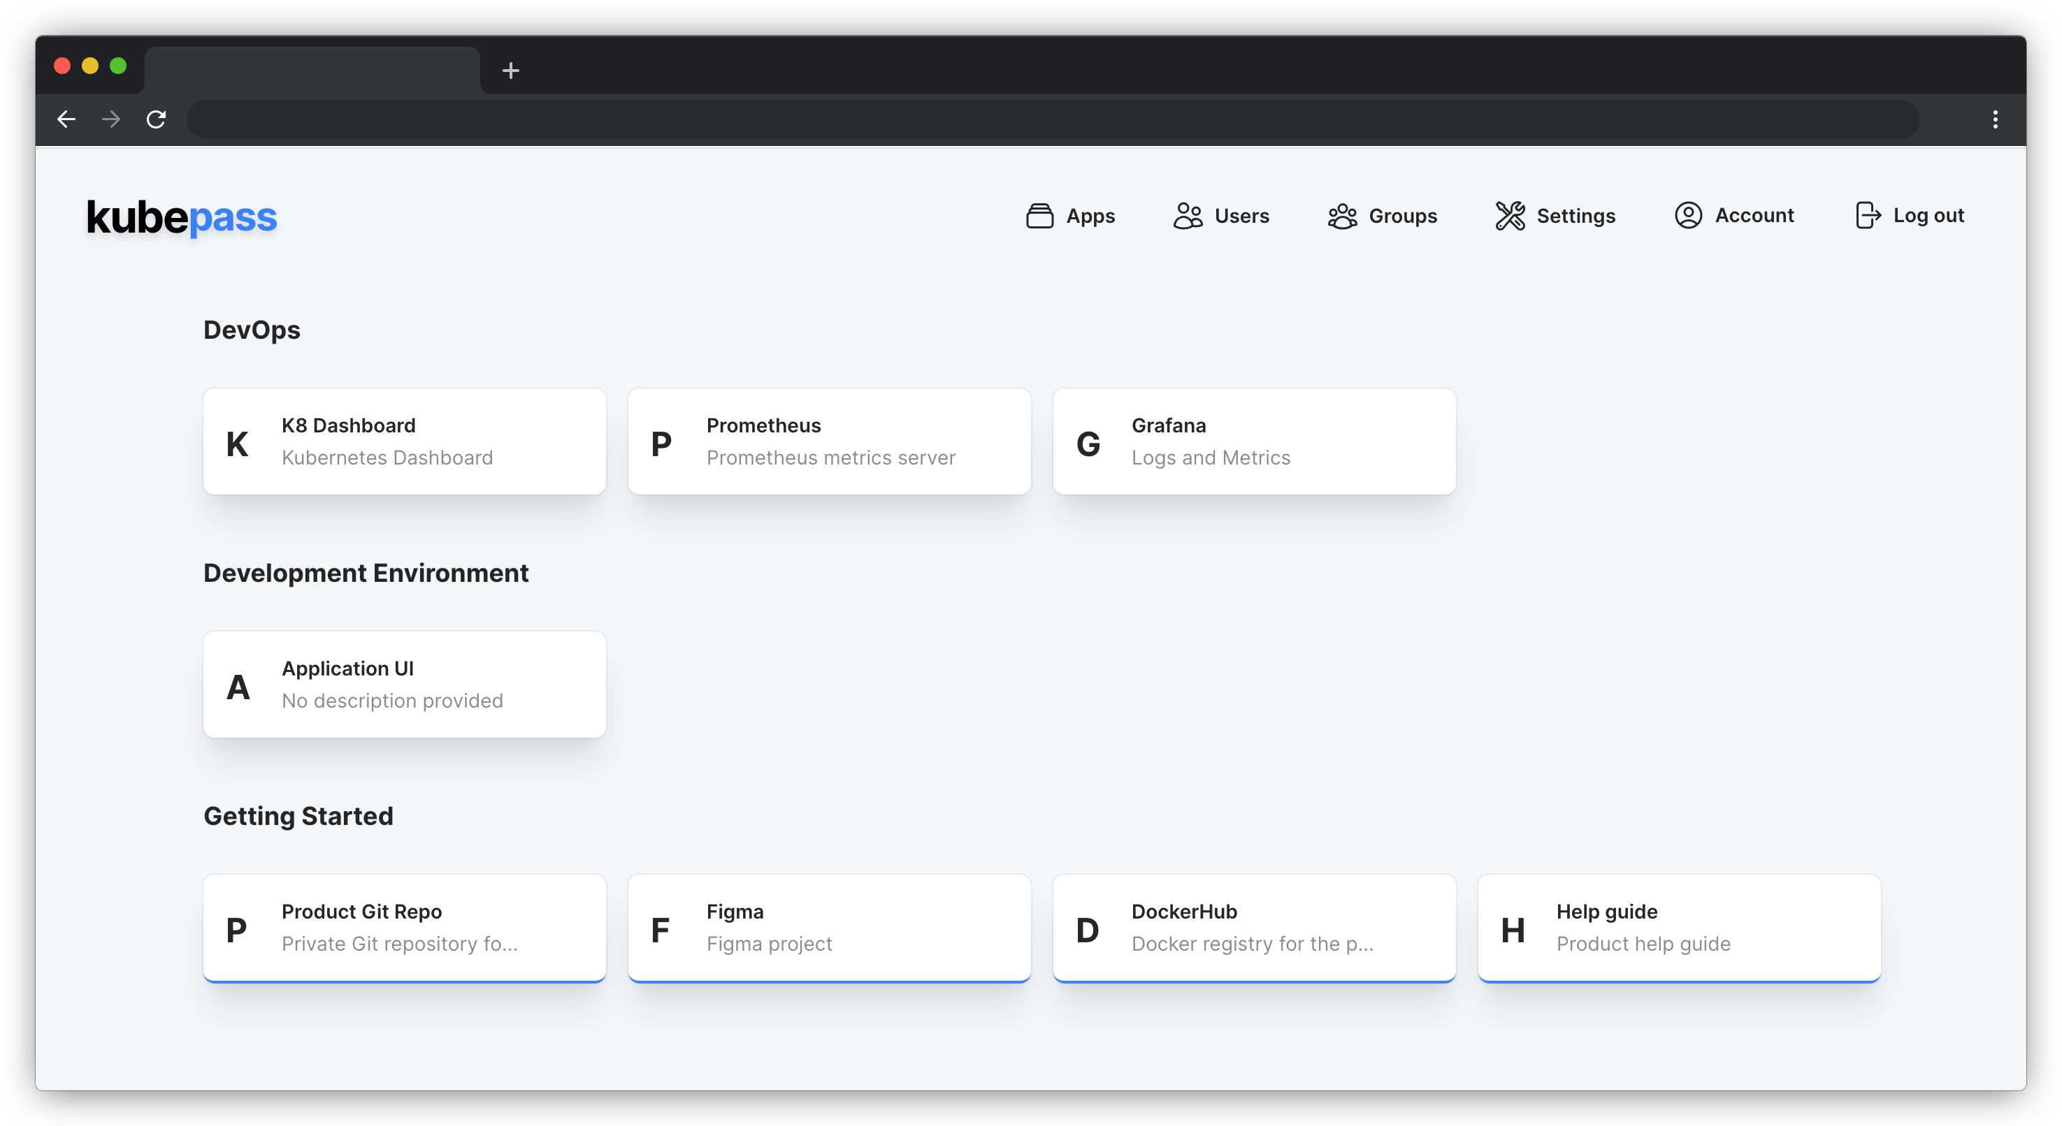Click the Groups icon in navbar

[1341, 216]
